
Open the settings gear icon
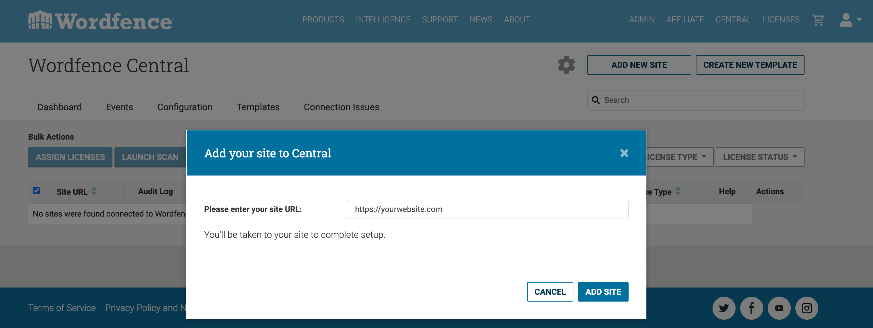point(567,65)
